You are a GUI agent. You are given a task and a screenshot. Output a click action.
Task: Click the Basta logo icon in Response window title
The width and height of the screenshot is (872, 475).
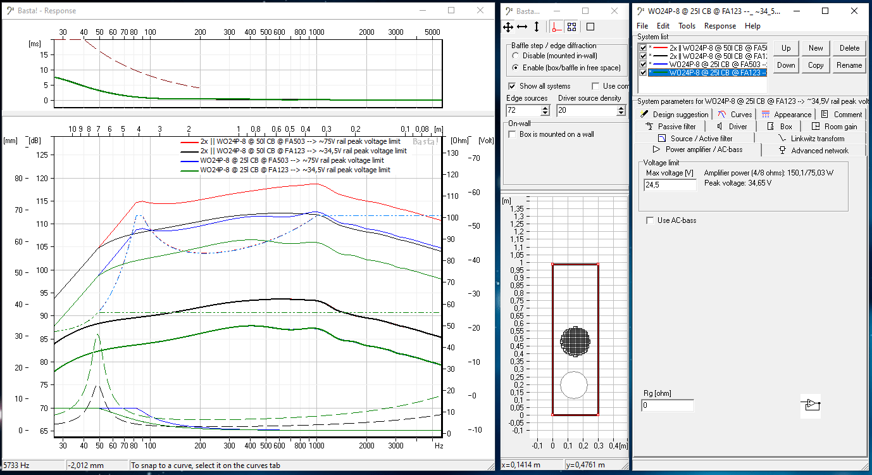pos(9,10)
